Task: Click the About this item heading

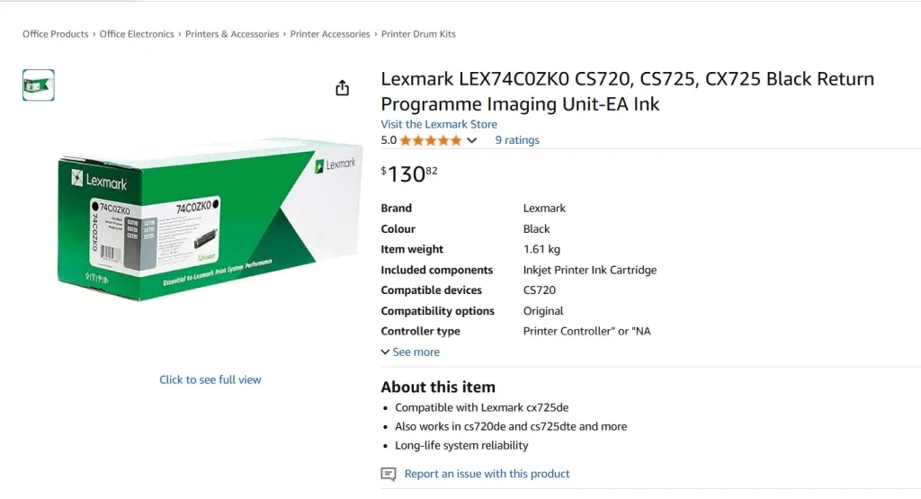Action: click(x=438, y=388)
